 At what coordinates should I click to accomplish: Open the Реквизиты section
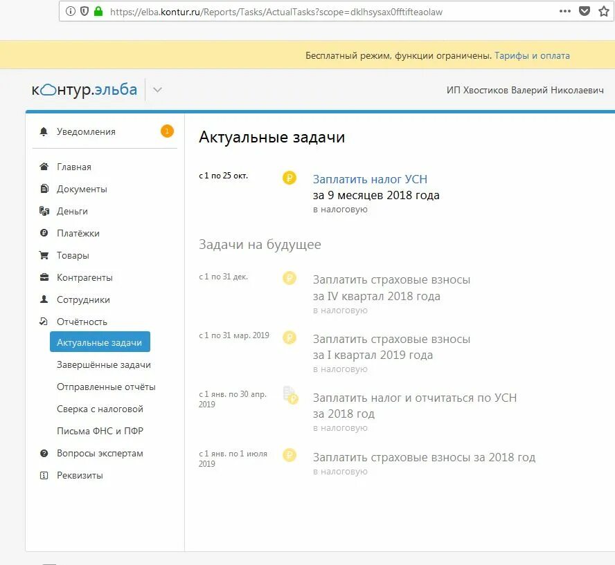(80, 476)
